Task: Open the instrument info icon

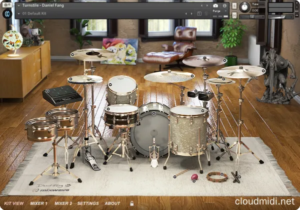Action: [x=224, y=6]
